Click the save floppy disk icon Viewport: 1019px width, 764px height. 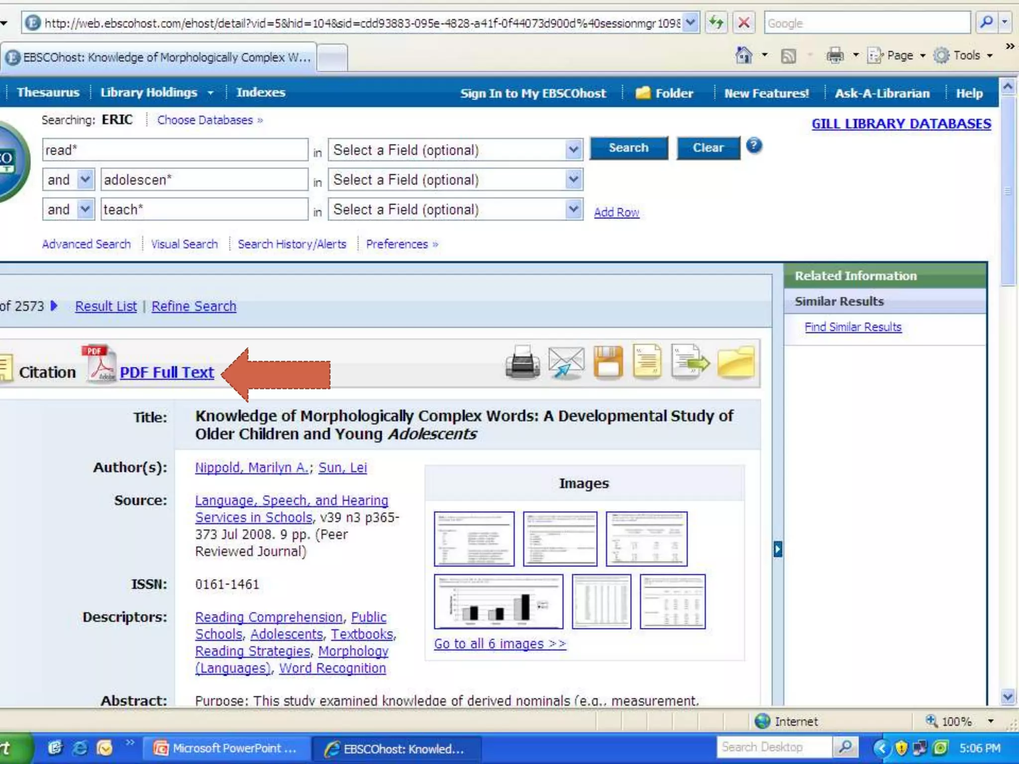pyautogui.click(x=608, y=363)
